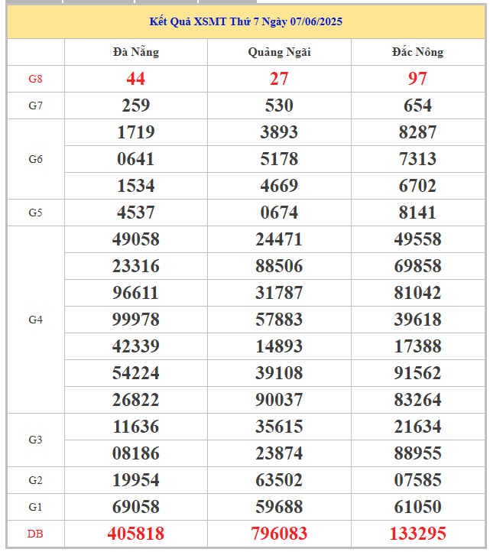Screen dimensions: 490x552
Task: Select the Đắc Nông column header
Action: (x=417, y=52)
